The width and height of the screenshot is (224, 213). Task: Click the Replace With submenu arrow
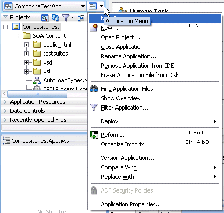pos(215,177)
